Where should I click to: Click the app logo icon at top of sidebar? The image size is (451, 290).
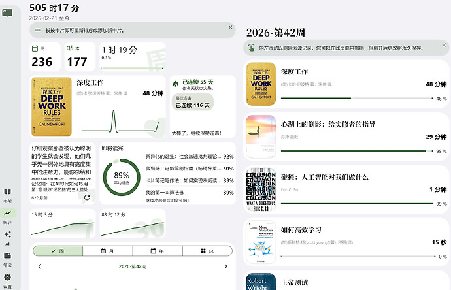tap(7, 12)
